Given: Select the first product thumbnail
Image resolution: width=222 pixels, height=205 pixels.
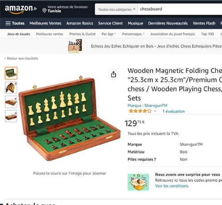Looking at the screenshot, I should [x=11, y=73].
